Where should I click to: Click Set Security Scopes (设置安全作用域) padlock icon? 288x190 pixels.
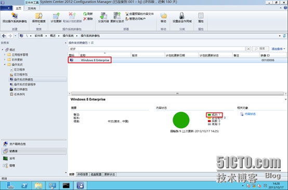[x=182, y=16]
